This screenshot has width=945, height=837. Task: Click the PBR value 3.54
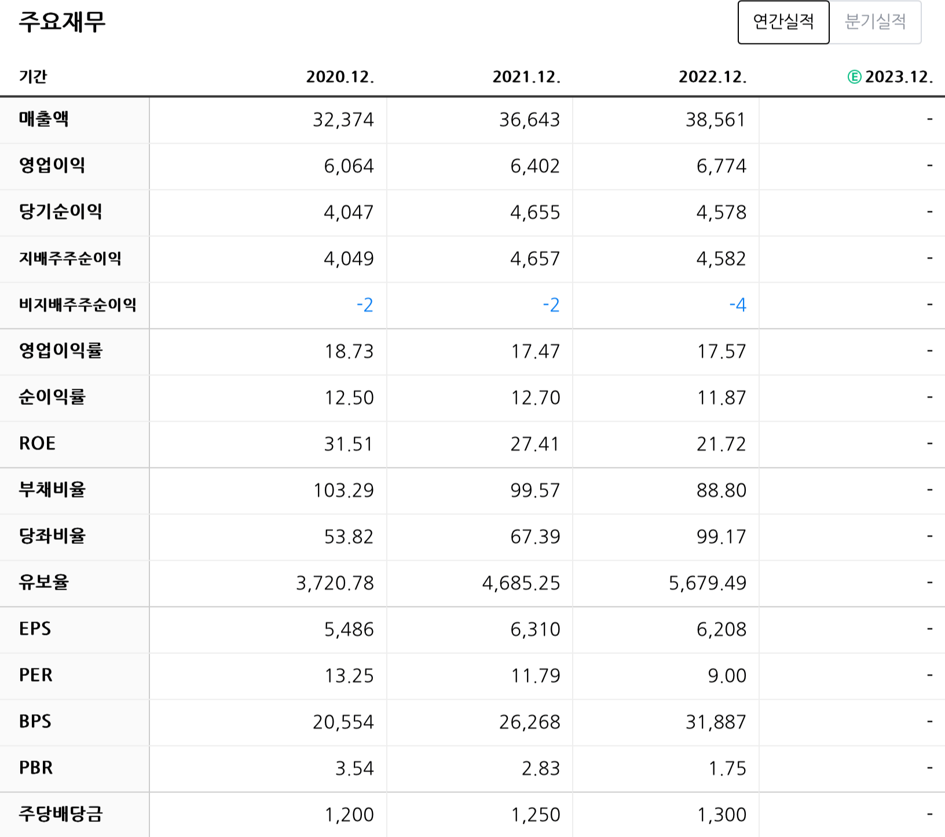355,769
